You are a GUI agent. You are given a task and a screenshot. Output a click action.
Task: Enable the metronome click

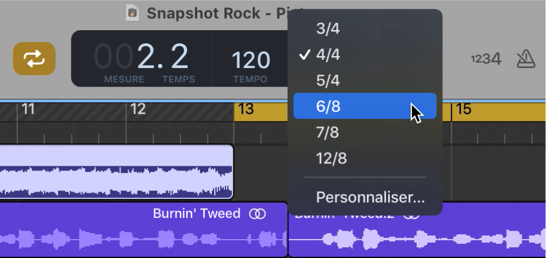pyautogui.click(x=526, y=58)
